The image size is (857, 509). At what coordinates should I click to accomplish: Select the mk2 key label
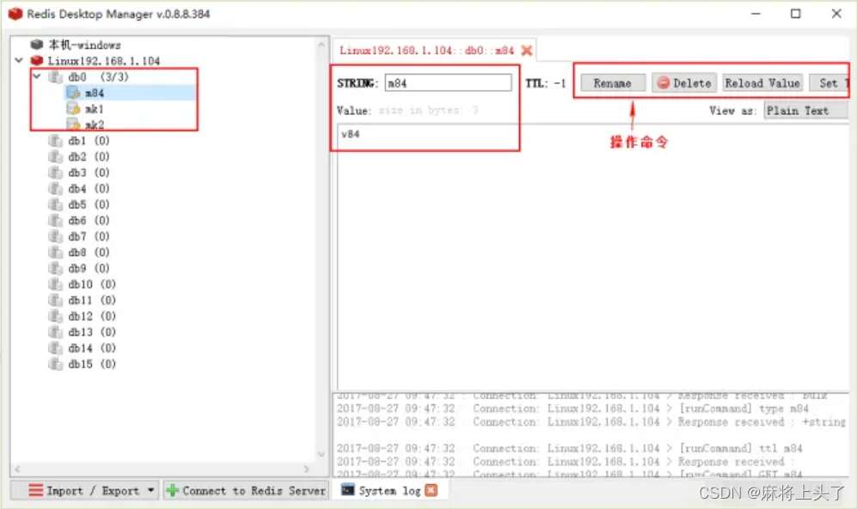95,125
